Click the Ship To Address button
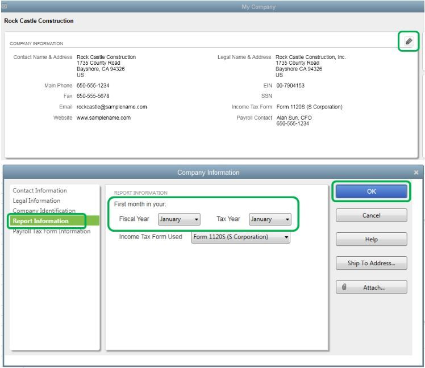Screen dimensions: 425x368 click(x=371, y=263)
